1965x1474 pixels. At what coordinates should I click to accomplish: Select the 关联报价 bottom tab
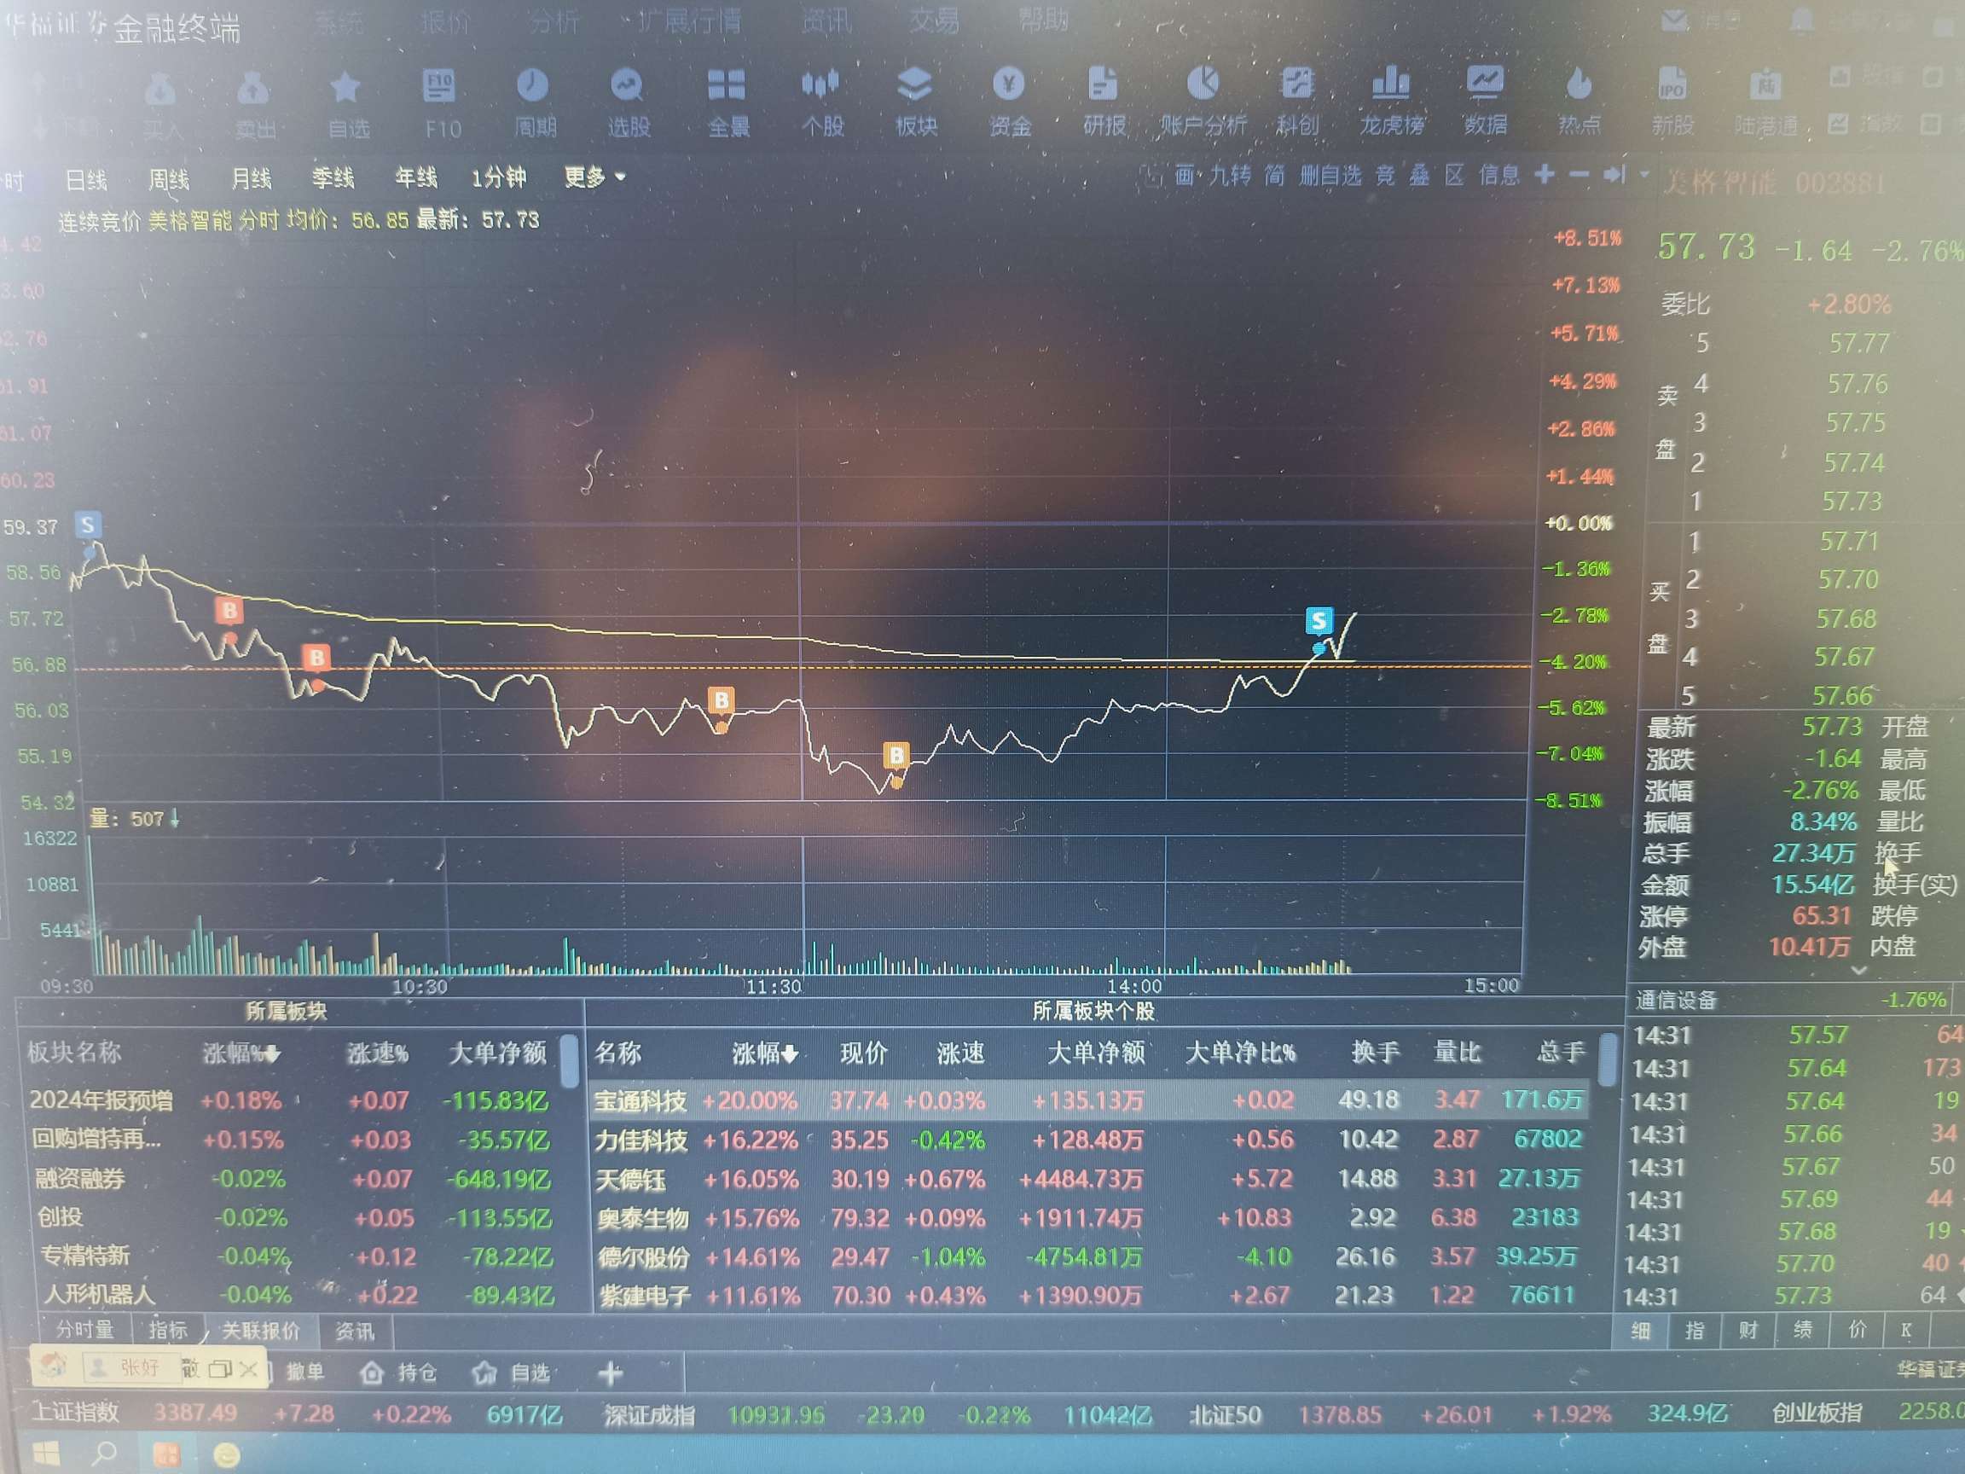pos(260,1330)
